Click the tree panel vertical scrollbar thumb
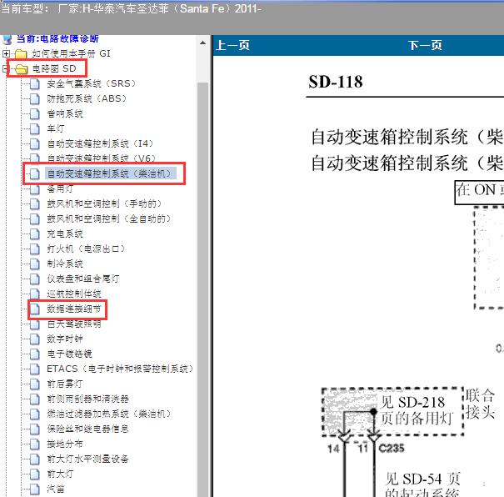Screen dimensions: 504x497 click(202, 289)
